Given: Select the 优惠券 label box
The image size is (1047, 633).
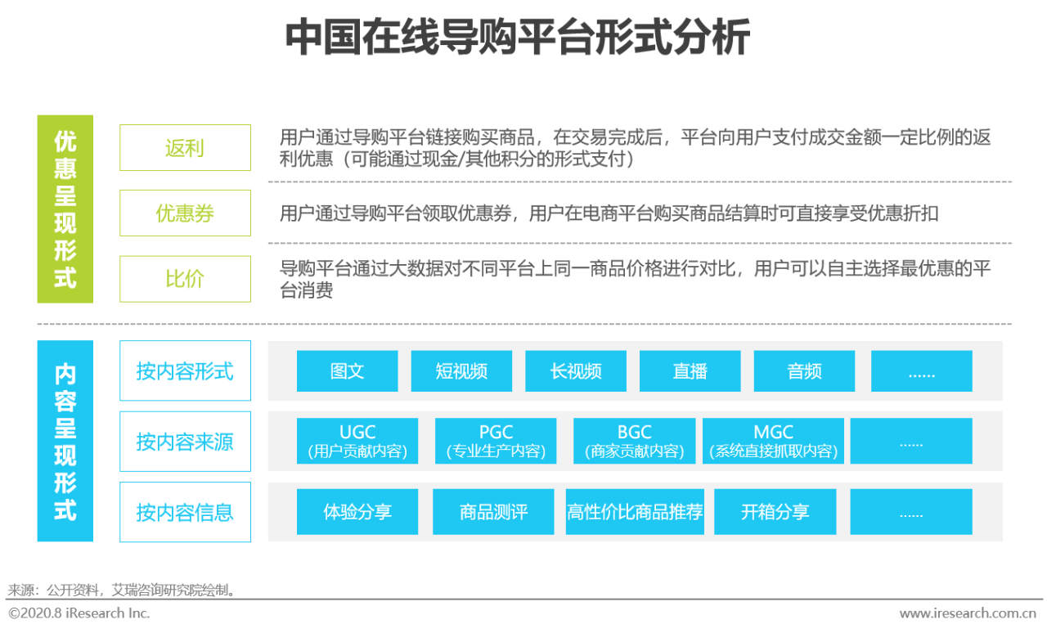Looking at the screenshot, I should tap(185, 213).
